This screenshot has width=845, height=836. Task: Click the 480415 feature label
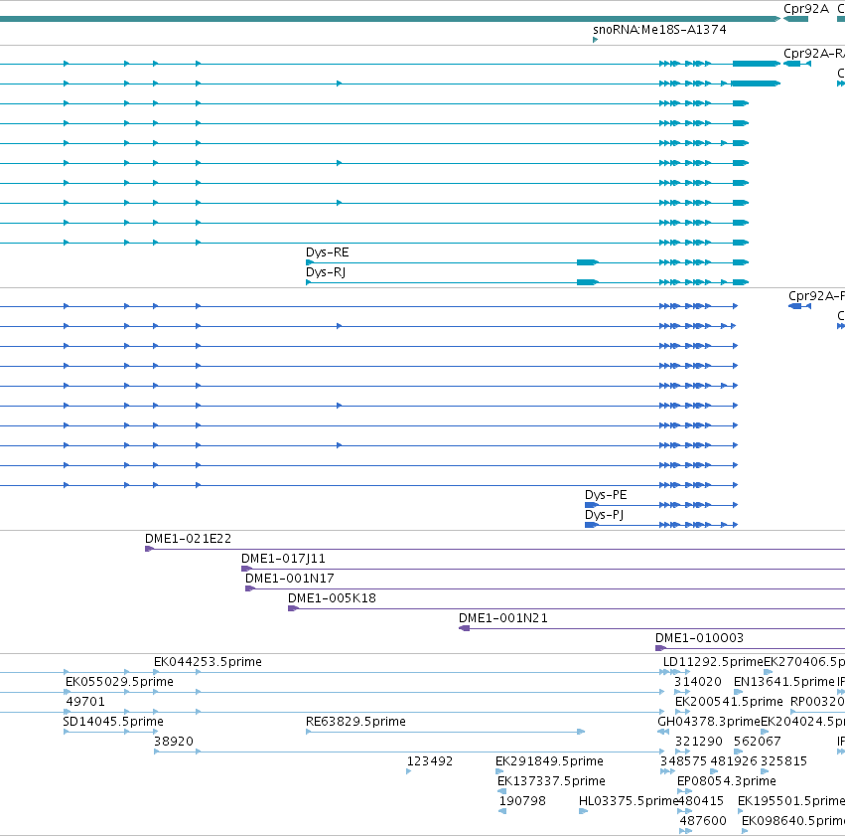(701, 801)
